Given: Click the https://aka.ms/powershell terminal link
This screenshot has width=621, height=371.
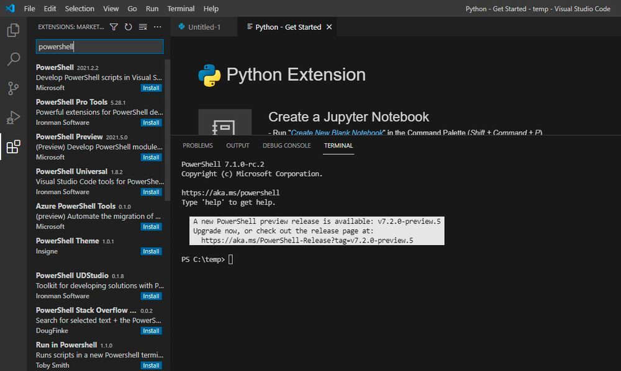Looking at the screenshot, I should click(x=230, y=192).
